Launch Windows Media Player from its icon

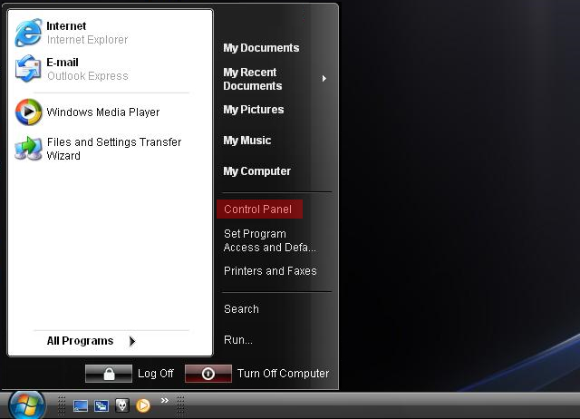click(28, 112)
